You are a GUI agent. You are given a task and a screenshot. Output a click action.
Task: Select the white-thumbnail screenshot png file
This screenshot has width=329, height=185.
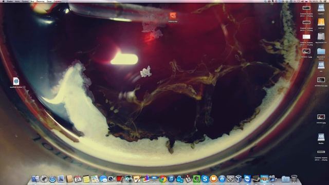tap(306, 37)
